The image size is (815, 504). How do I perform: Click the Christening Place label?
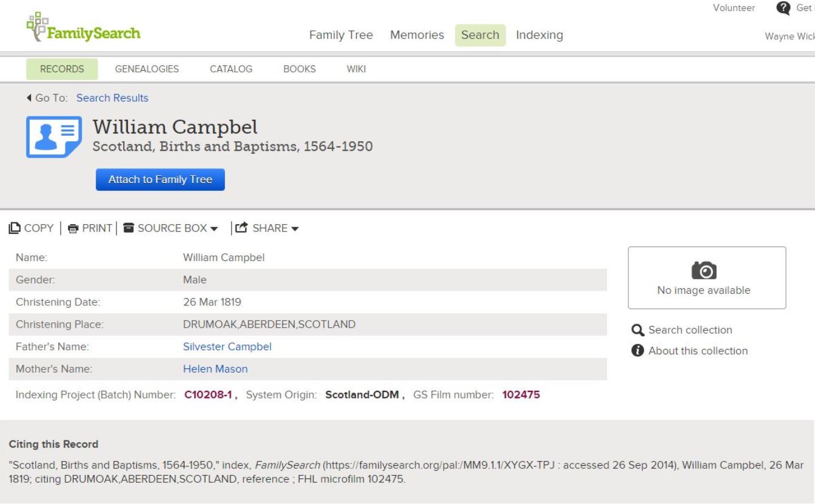[x=59, y=324]
